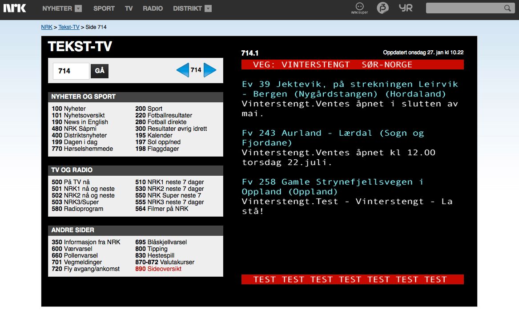The image size is (519, 327).
Task: Click the NRK logo in header
Action: tap(15, 8)
